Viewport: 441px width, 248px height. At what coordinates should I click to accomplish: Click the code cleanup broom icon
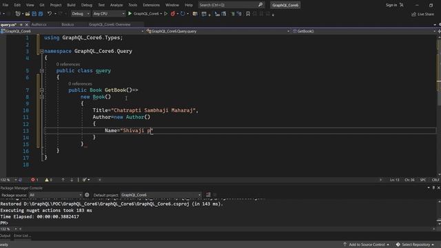coord(85,180)
